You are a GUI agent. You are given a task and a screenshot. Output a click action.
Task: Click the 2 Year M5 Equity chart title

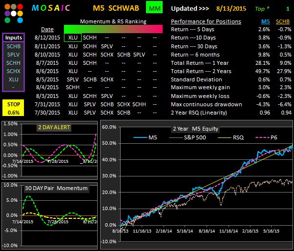(x=195, y=129)
